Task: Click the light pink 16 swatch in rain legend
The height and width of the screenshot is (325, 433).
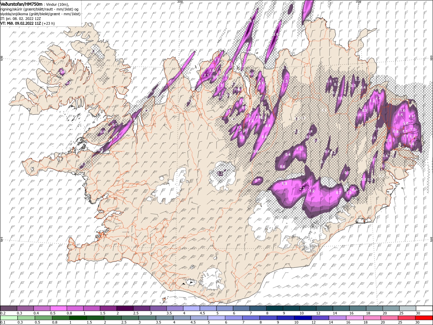Action: (x=355, y=318)
